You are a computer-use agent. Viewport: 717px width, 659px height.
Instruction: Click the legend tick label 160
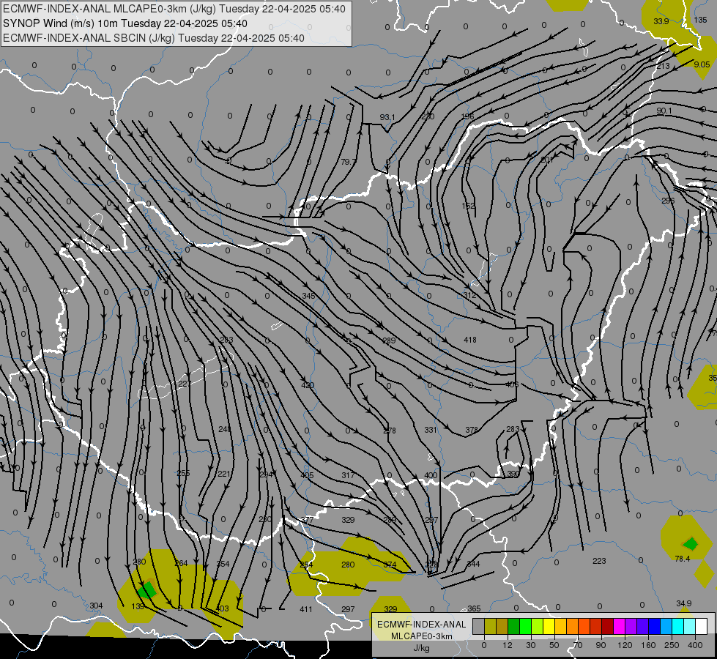(648, 645)
